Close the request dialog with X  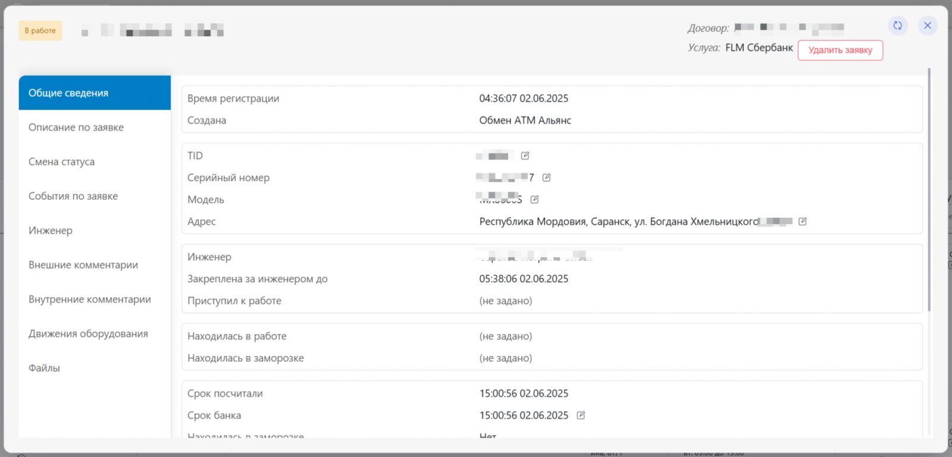(x=927, y=26)
